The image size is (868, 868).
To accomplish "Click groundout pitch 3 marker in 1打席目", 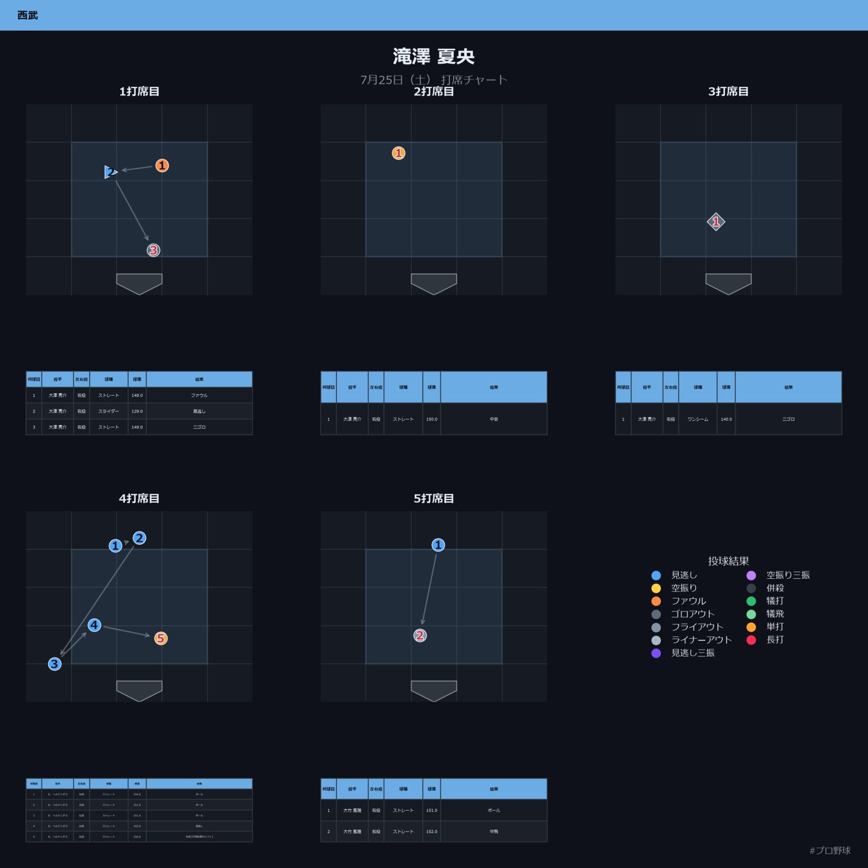I will [x=153, y=250].
